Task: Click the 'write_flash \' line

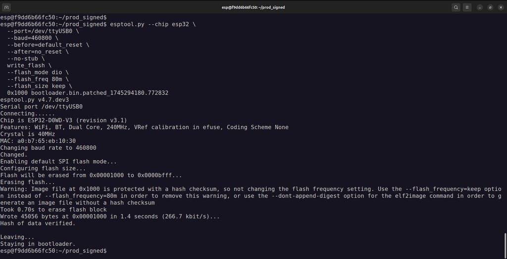Action: point(29,65)
